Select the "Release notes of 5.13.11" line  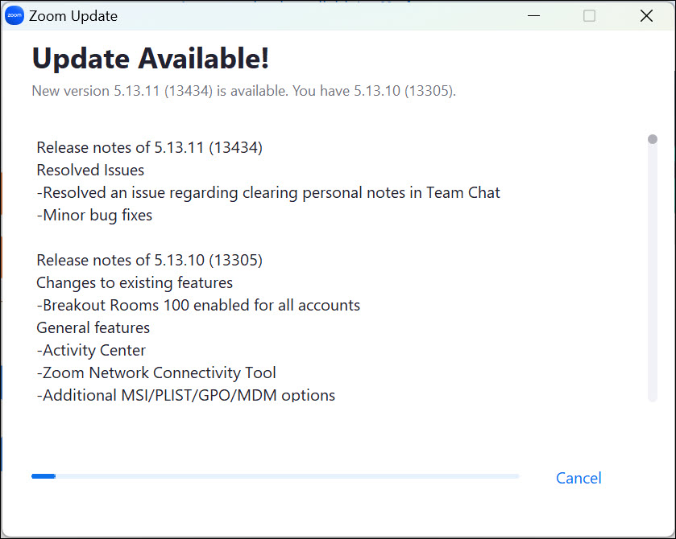click(x=149, y=147)
